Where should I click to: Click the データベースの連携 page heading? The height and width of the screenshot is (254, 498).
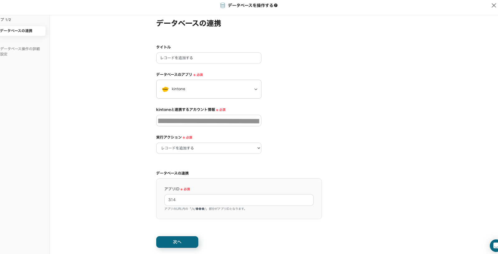click(x=189, y=23)
